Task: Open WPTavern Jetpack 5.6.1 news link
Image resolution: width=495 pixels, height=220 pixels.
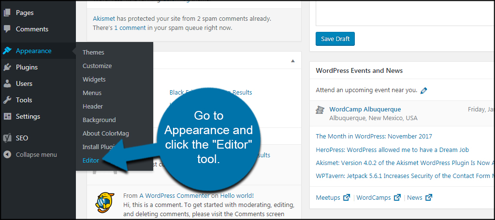Action: (406, 176)
